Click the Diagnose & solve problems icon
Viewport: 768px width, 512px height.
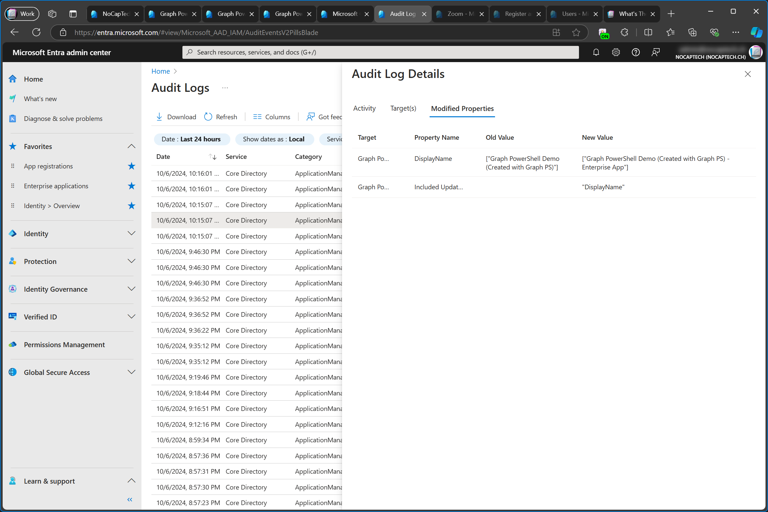pos(13,119)
